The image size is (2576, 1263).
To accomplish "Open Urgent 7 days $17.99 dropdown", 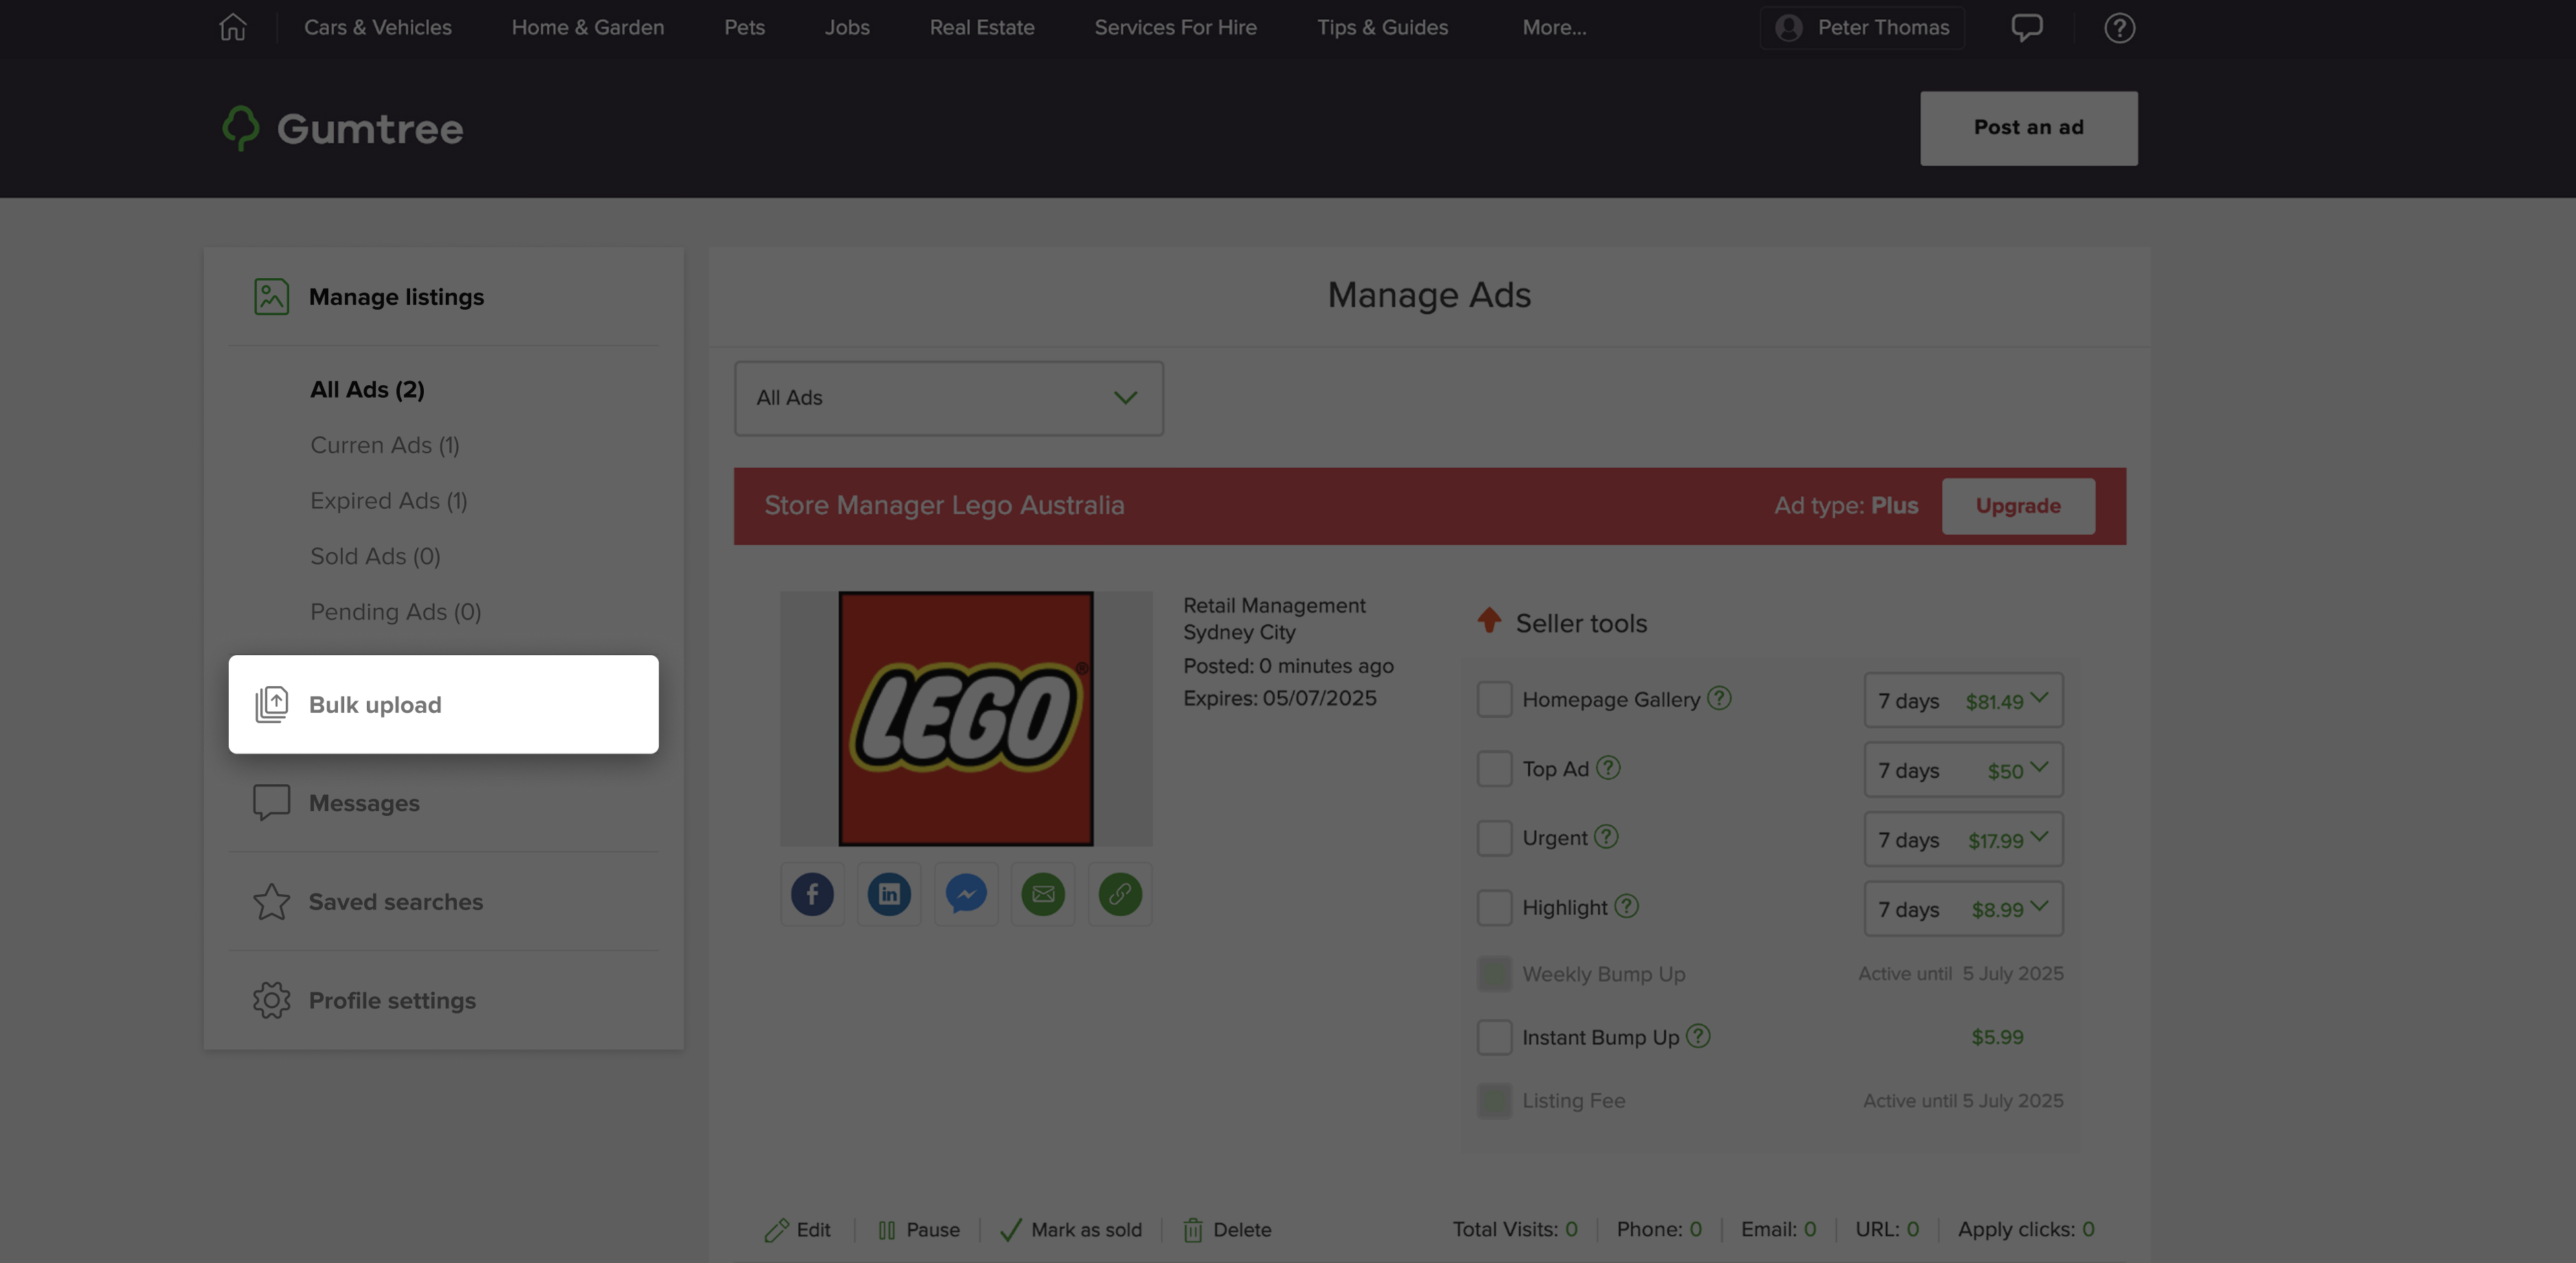I will click(1963, 839).
